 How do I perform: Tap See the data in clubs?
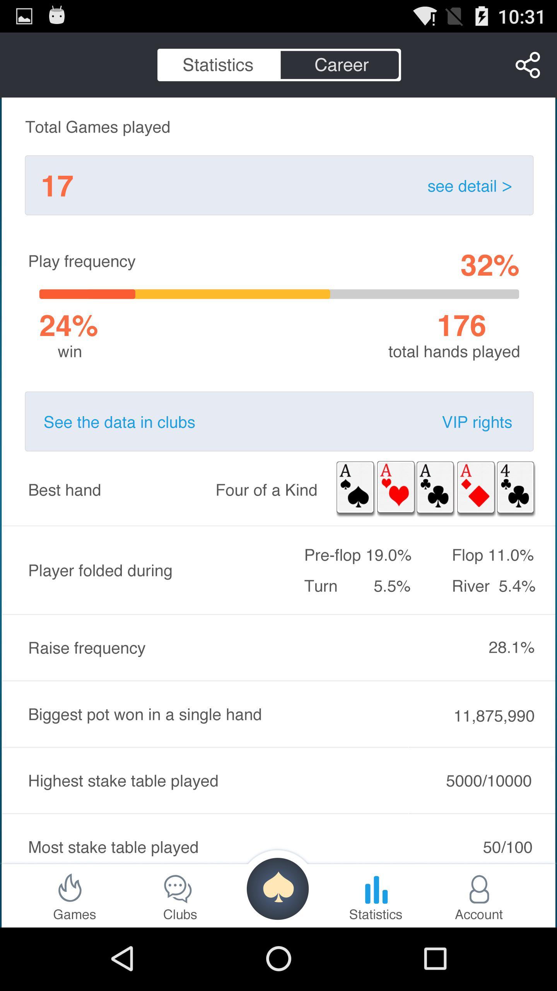click(x=119, y=422)
